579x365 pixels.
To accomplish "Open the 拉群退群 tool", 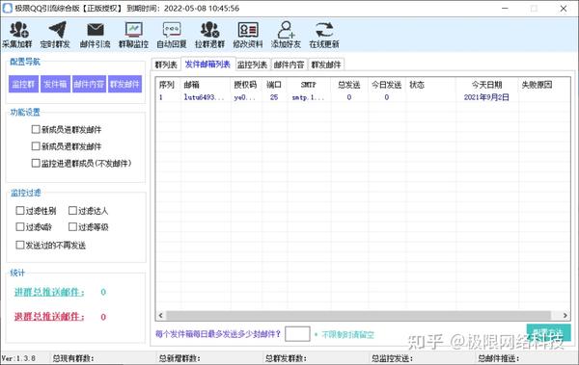I will [209, 35].
